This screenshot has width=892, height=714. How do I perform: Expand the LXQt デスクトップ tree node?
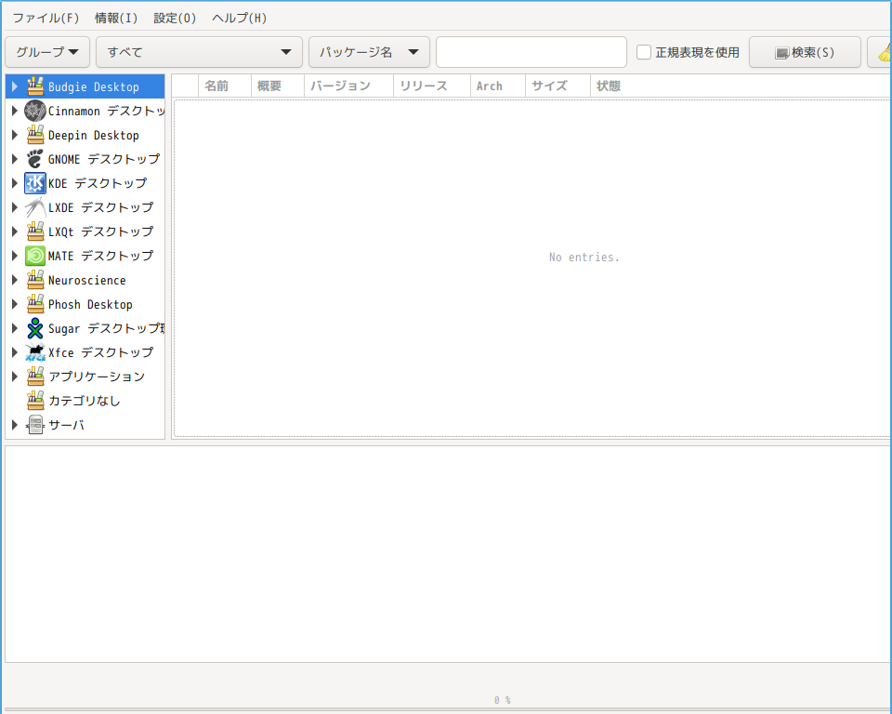click(15, 231)
